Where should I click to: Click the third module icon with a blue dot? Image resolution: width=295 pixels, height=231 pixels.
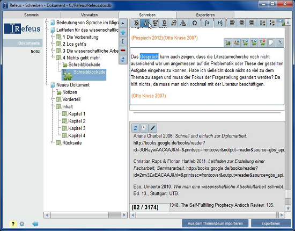[x=245, y=42]
